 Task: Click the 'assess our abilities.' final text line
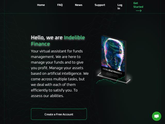tap(47, 96)
